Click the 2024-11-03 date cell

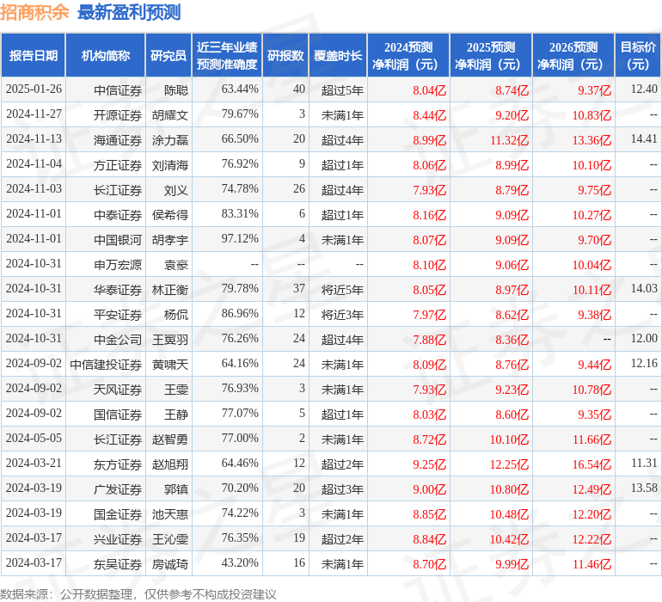coord(34,189)
